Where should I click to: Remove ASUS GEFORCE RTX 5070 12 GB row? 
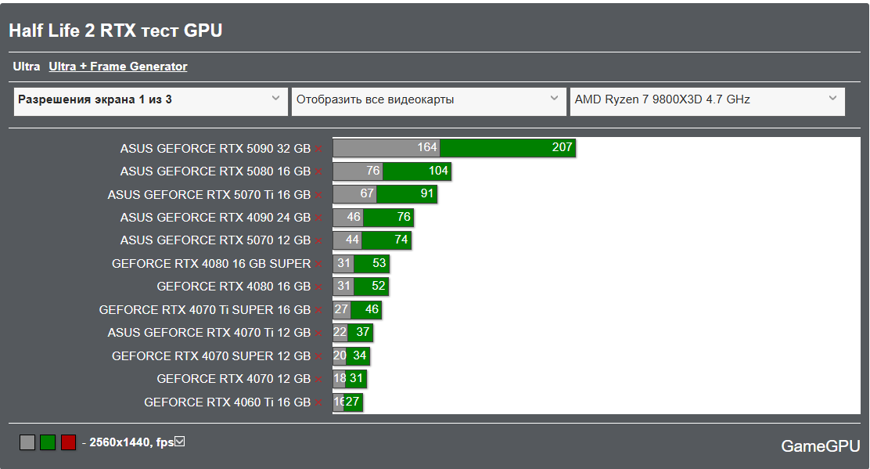point(318,241)
